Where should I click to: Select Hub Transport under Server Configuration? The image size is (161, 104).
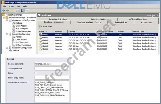(22, 42)
